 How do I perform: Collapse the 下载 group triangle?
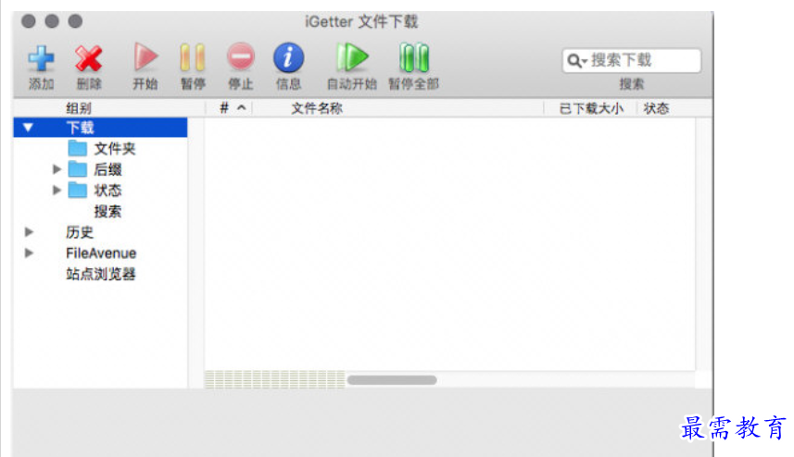click(x=28, y=128)
